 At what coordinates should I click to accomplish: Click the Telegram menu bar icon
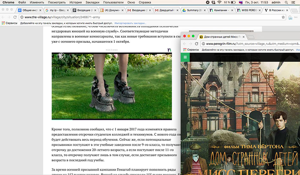coord(208,2)
